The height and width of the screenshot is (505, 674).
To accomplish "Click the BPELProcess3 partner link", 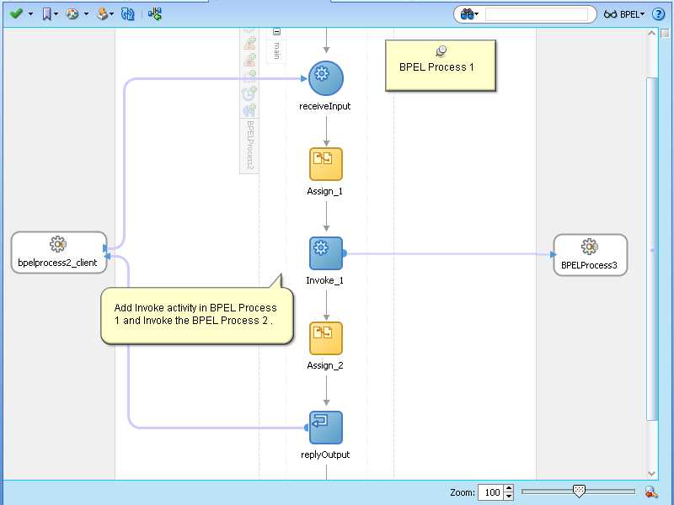I will (x=590, y=254).
